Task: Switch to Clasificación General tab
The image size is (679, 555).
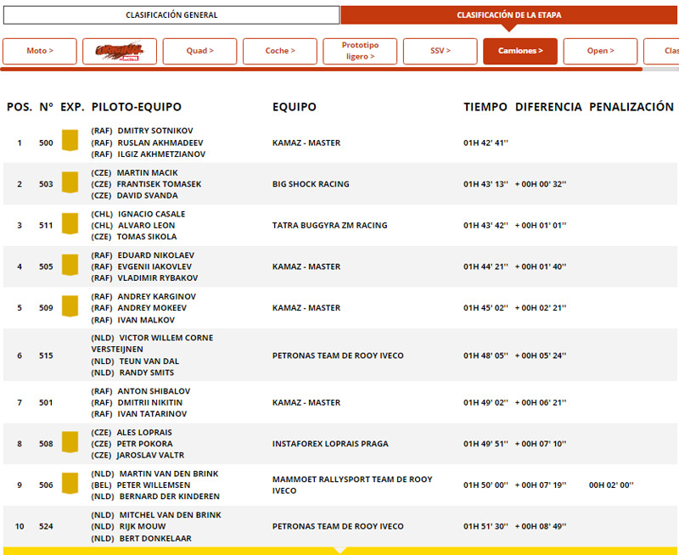Action: tap(171, 15)
